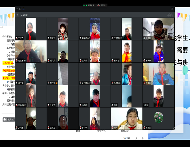The image size is (190, 147).
Task: Click the red cloud recording icon
Action: click(99, 5)
